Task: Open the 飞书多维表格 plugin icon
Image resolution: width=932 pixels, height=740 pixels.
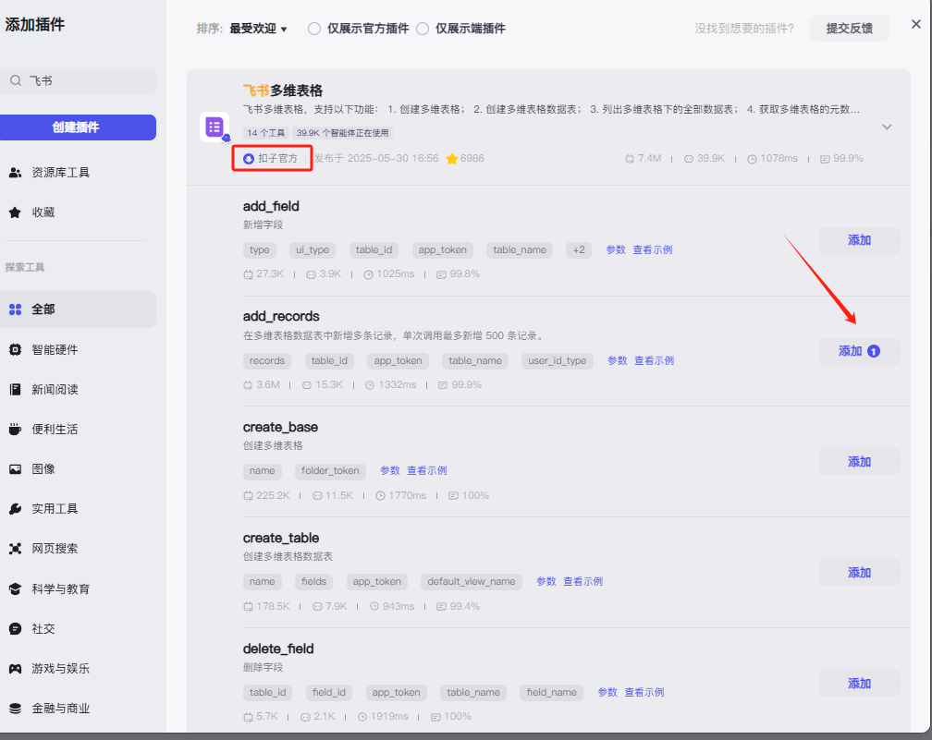Action: click(x=215, y=127)
